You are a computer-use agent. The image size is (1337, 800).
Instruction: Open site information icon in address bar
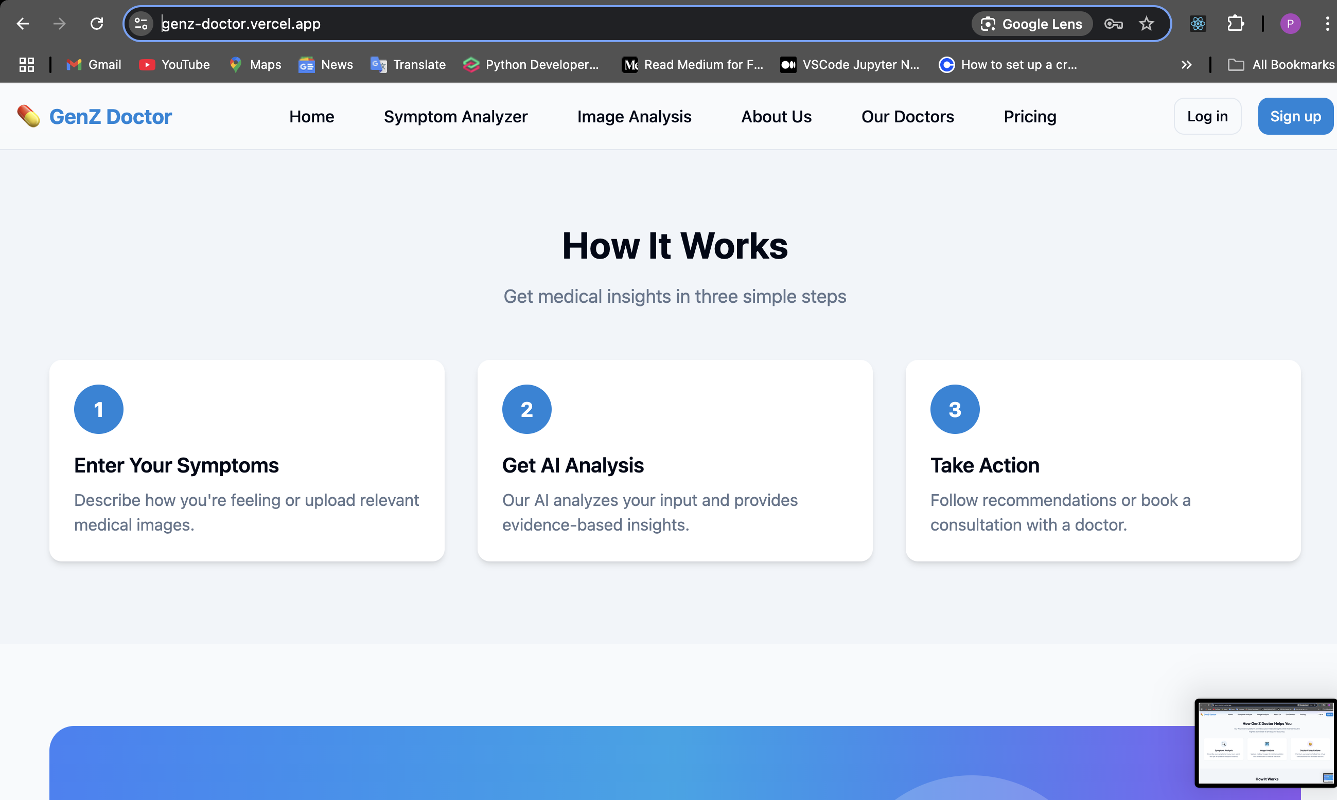coord(142,24)
